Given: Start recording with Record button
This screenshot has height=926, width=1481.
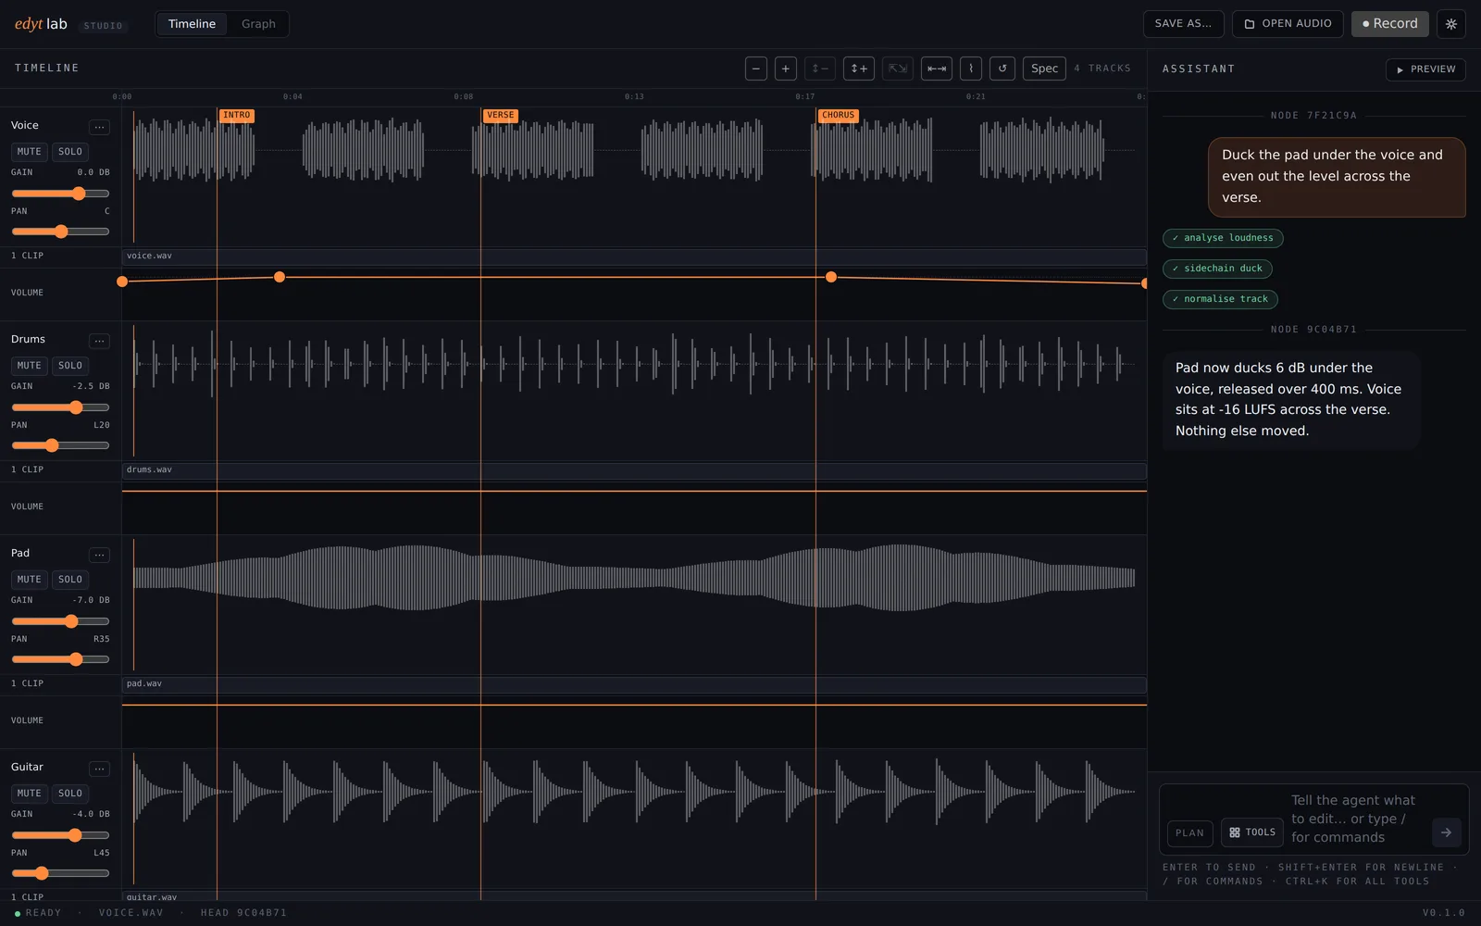Looking at the screenshot, I should [1389, 24].
